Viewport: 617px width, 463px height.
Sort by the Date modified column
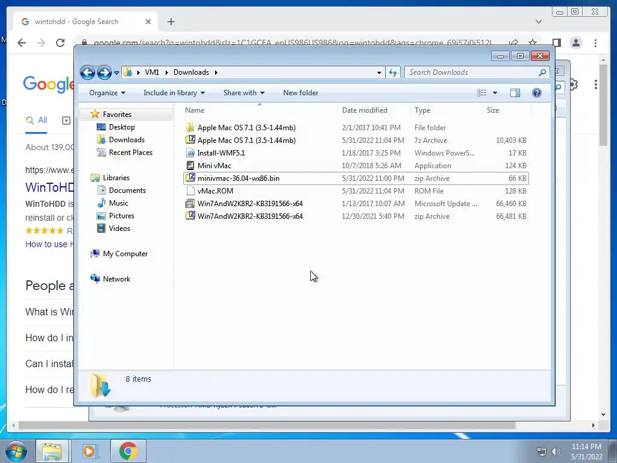(x=374, y=110)
